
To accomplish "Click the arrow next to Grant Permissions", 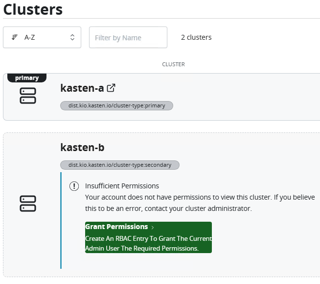I will (153, 227).
